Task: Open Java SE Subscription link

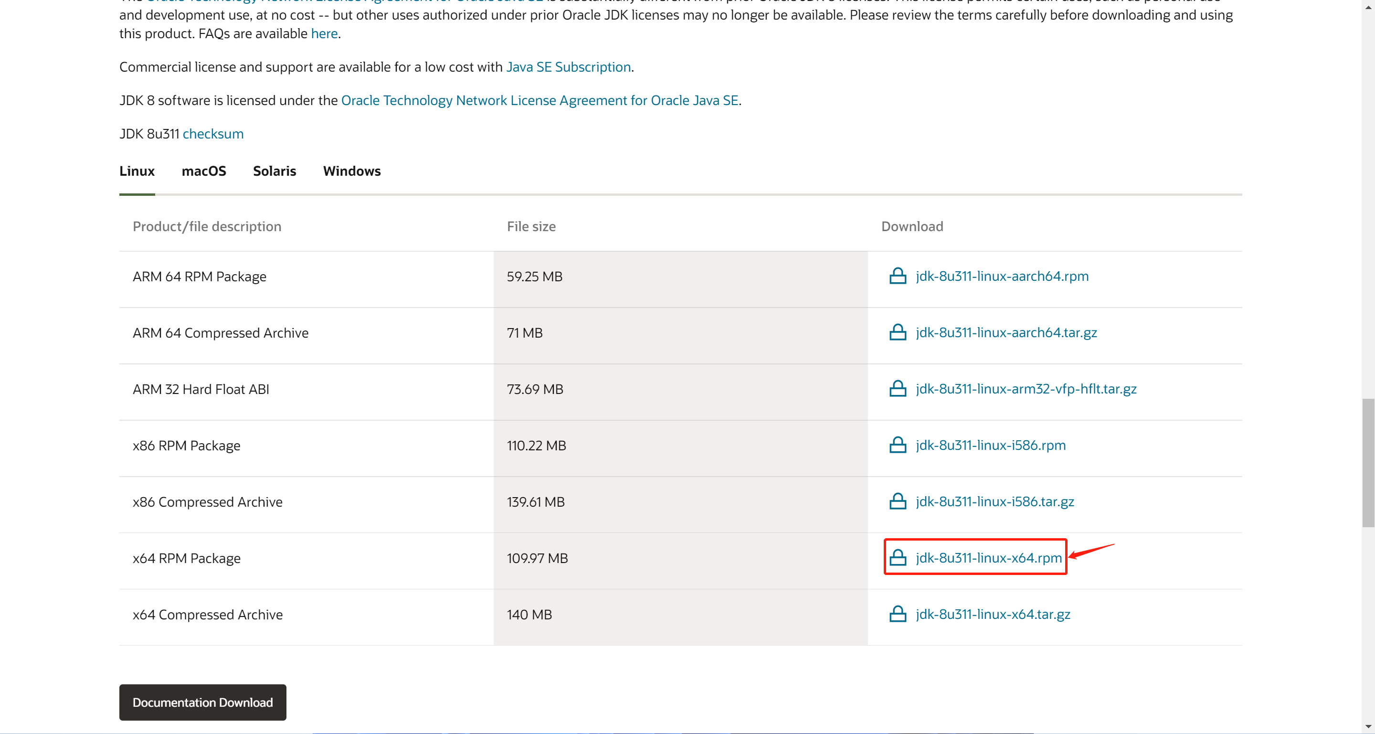Action: tap(569, 67)
